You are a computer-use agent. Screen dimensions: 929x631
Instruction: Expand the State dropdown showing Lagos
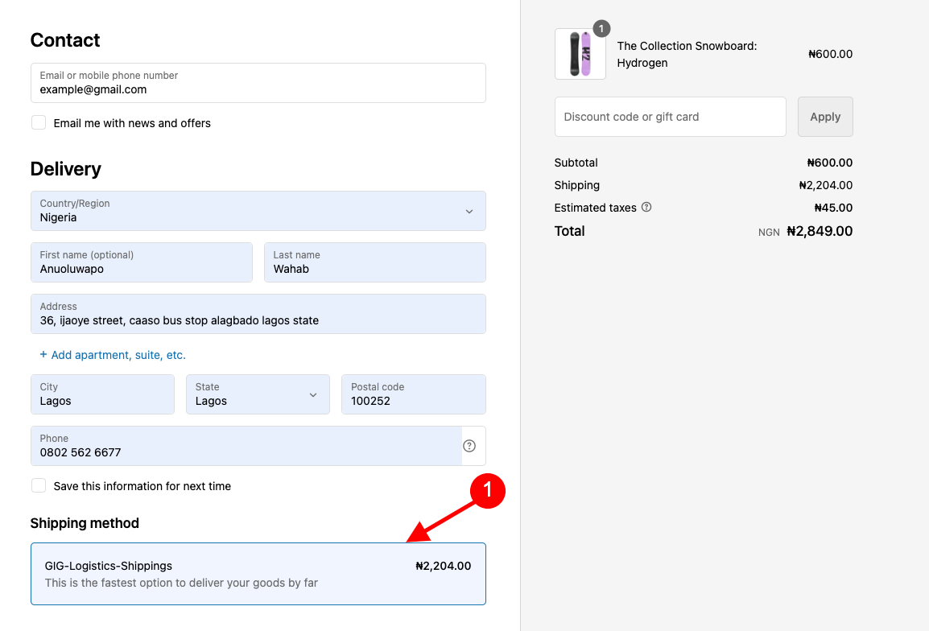[258, 394]
